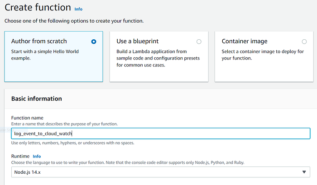Click the Author from scratch card title
The height and width of the screenshot is (185, 317).
point(39,41)
